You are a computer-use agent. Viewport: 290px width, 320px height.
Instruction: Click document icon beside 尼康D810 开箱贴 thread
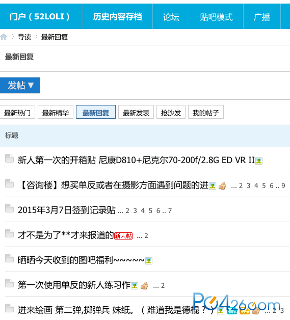click(9, 158)
